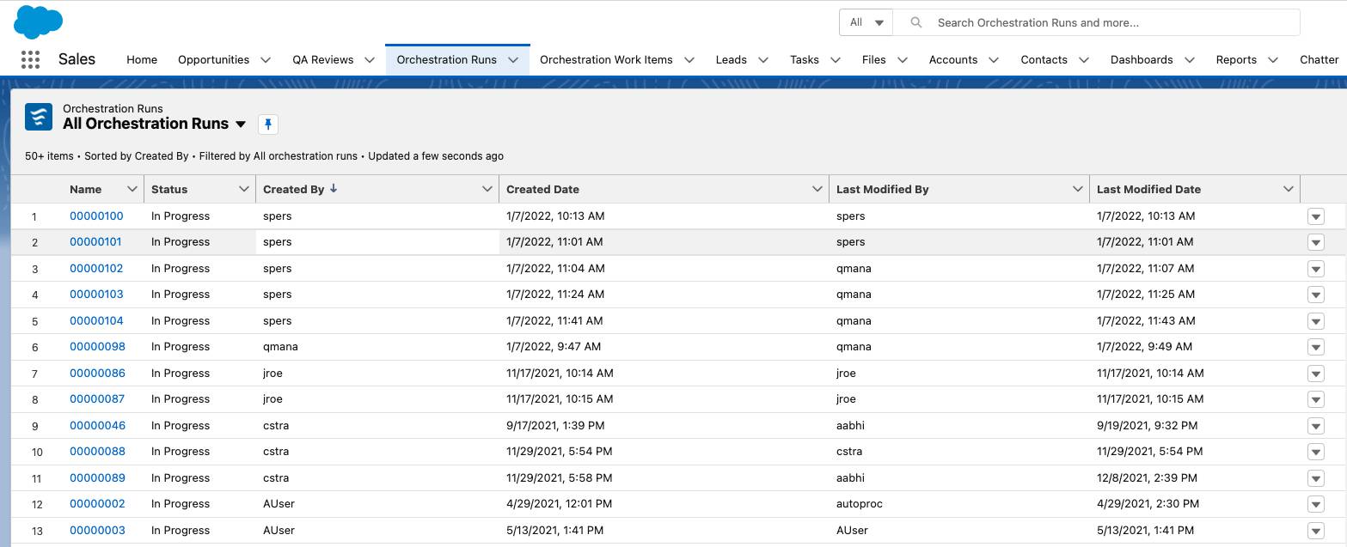Open row actions for run 00000087
This screenshot has width=1347, height=547.
tap(1315, 399)
